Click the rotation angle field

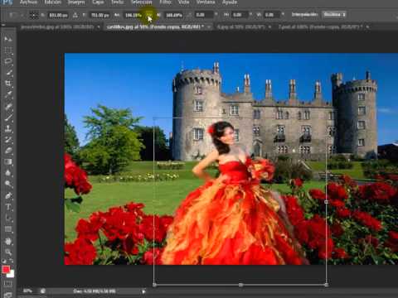click(204, 15)
